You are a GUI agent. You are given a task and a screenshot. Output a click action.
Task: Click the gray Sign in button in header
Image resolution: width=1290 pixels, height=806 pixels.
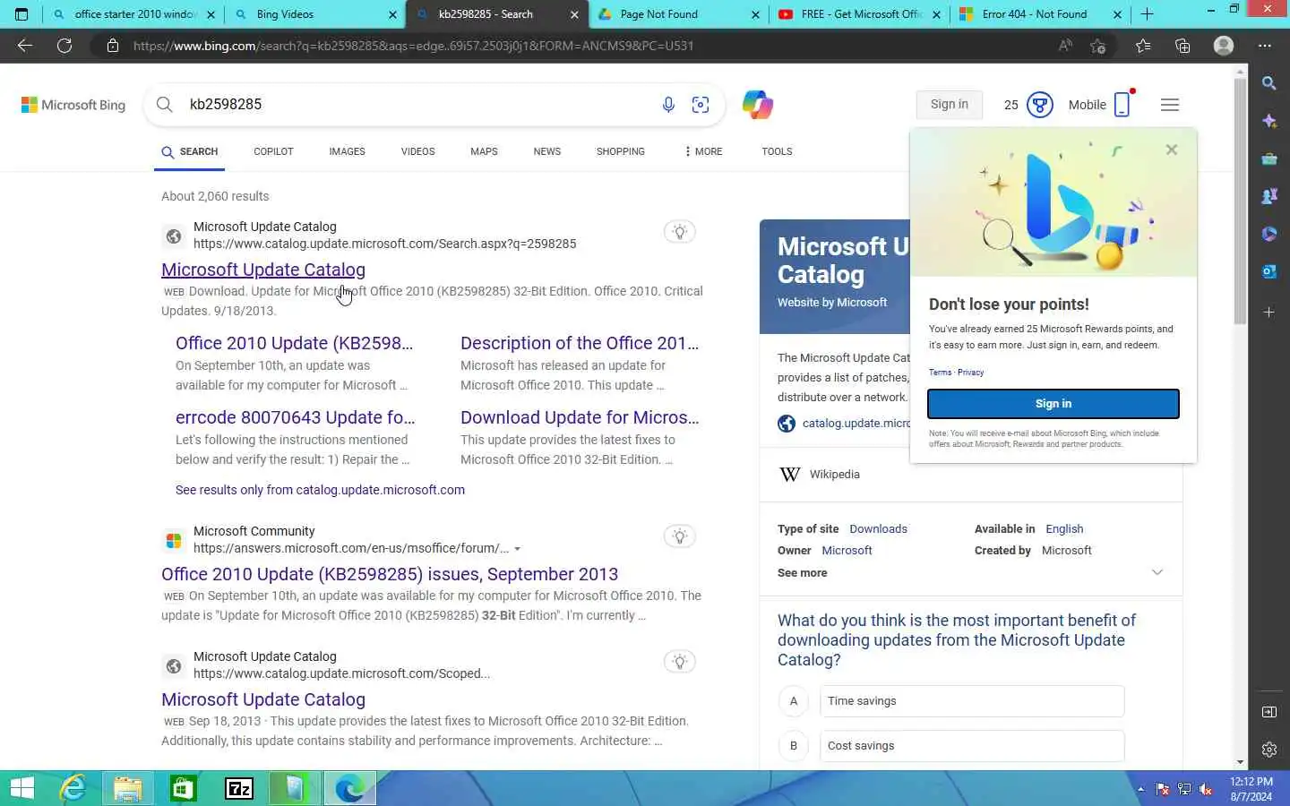[950, 105]
